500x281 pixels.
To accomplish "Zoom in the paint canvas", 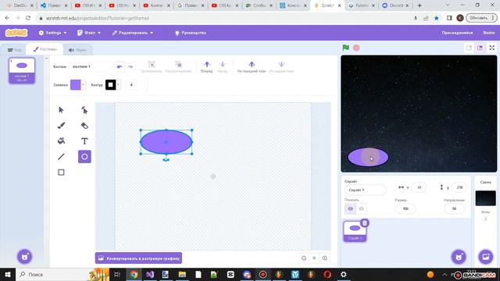I will [x=325, y=258].
